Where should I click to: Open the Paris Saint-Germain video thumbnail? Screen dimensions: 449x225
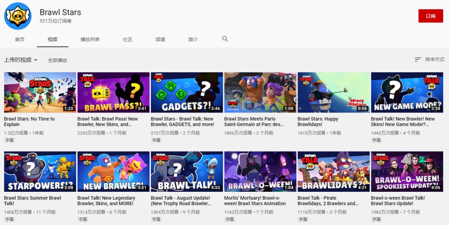click(260, 92)
